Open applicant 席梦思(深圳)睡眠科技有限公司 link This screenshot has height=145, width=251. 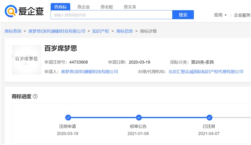coord(89,72)
